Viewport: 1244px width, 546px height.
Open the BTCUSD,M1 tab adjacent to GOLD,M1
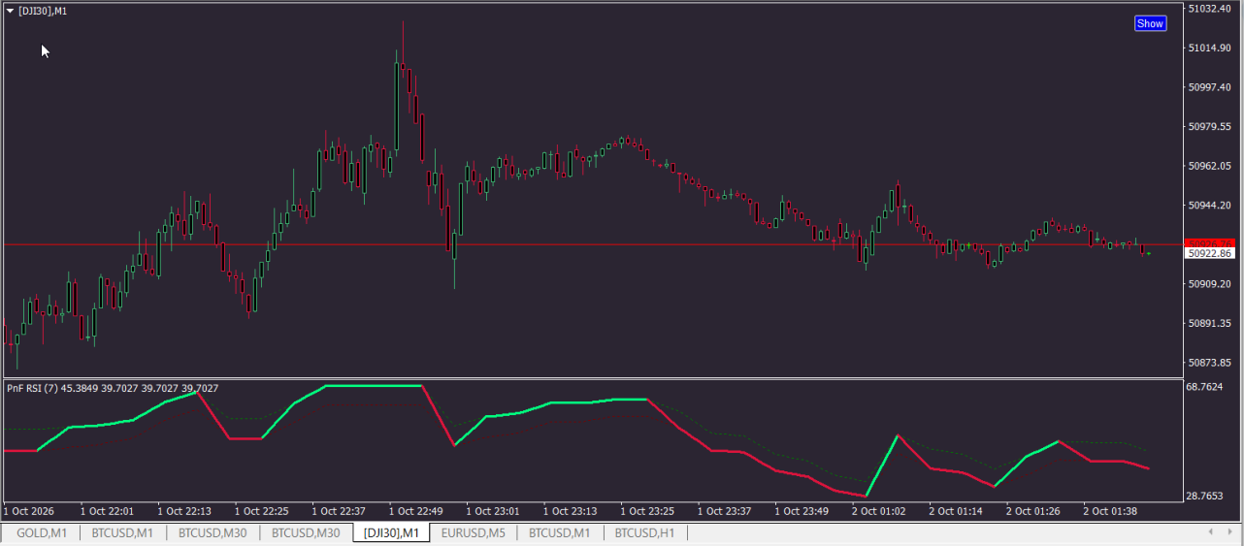pos(122,532)
